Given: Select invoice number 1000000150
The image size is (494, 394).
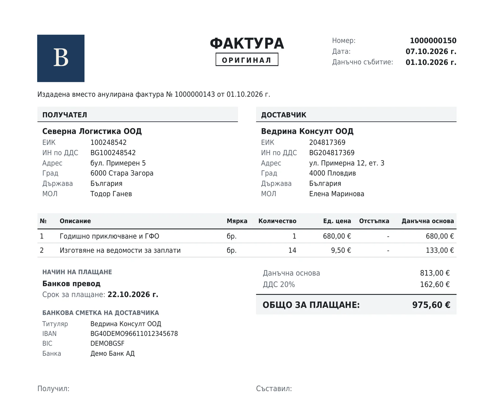Looking at the screenshot, I should 433,40.
